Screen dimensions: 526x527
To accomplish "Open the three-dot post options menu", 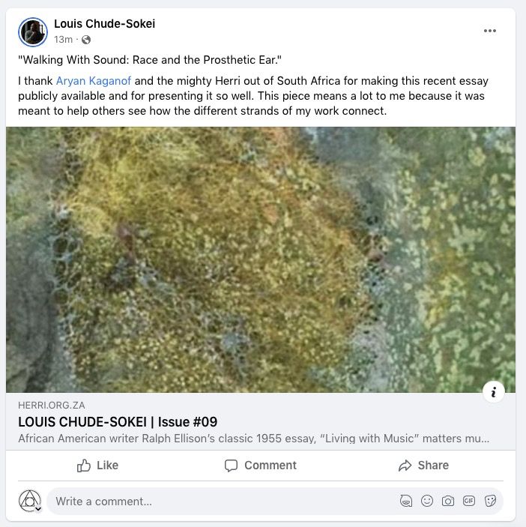I will click(x=490, y=31).
